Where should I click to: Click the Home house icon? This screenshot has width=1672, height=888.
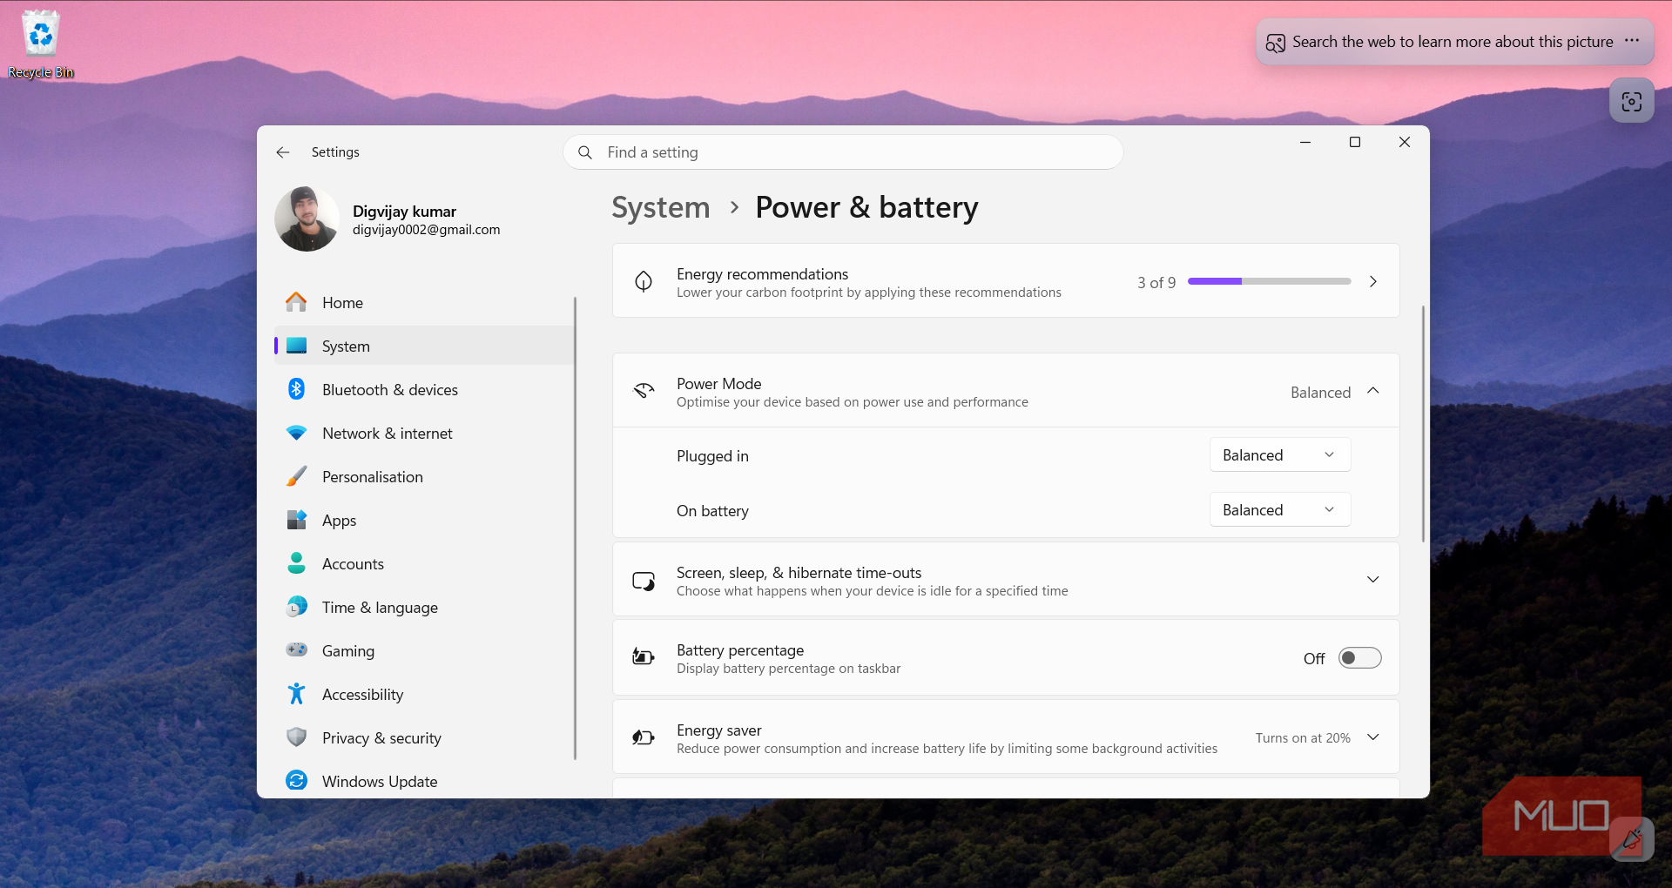(x=296, y=302)
